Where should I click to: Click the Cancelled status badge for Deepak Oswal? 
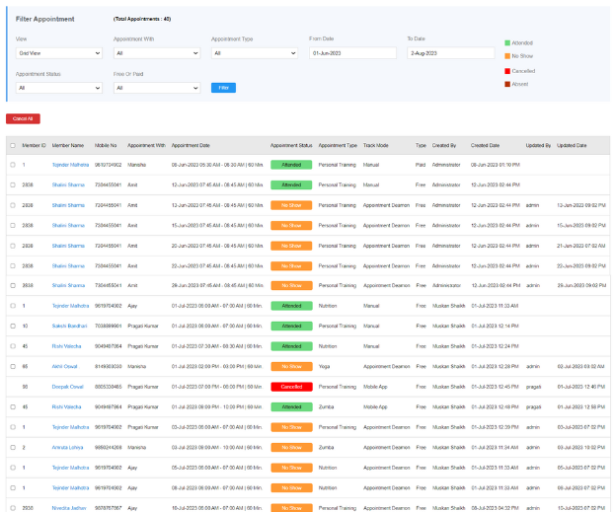tap(291, 386)
